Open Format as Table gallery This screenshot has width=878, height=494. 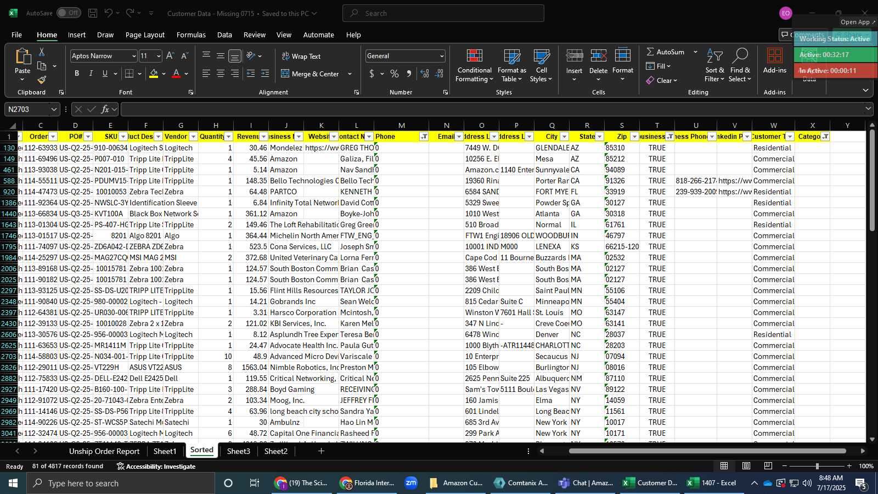pyautogui.click(x=511, y=65)
